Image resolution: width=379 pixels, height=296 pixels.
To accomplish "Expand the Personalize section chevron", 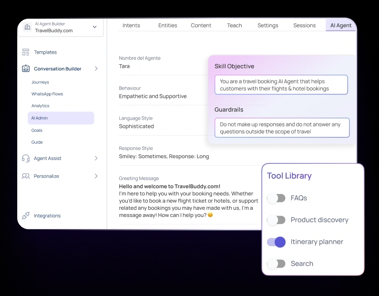I will click(x=96, y=176).
